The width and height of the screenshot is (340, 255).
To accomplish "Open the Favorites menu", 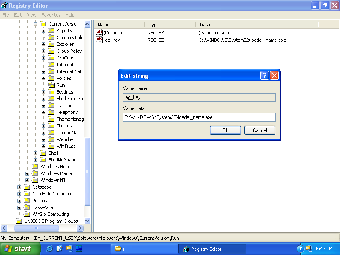I will (x=51, y=15).
